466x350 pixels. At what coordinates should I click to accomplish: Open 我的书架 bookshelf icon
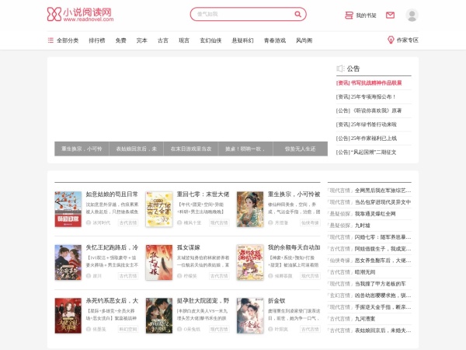coord(349,15)
